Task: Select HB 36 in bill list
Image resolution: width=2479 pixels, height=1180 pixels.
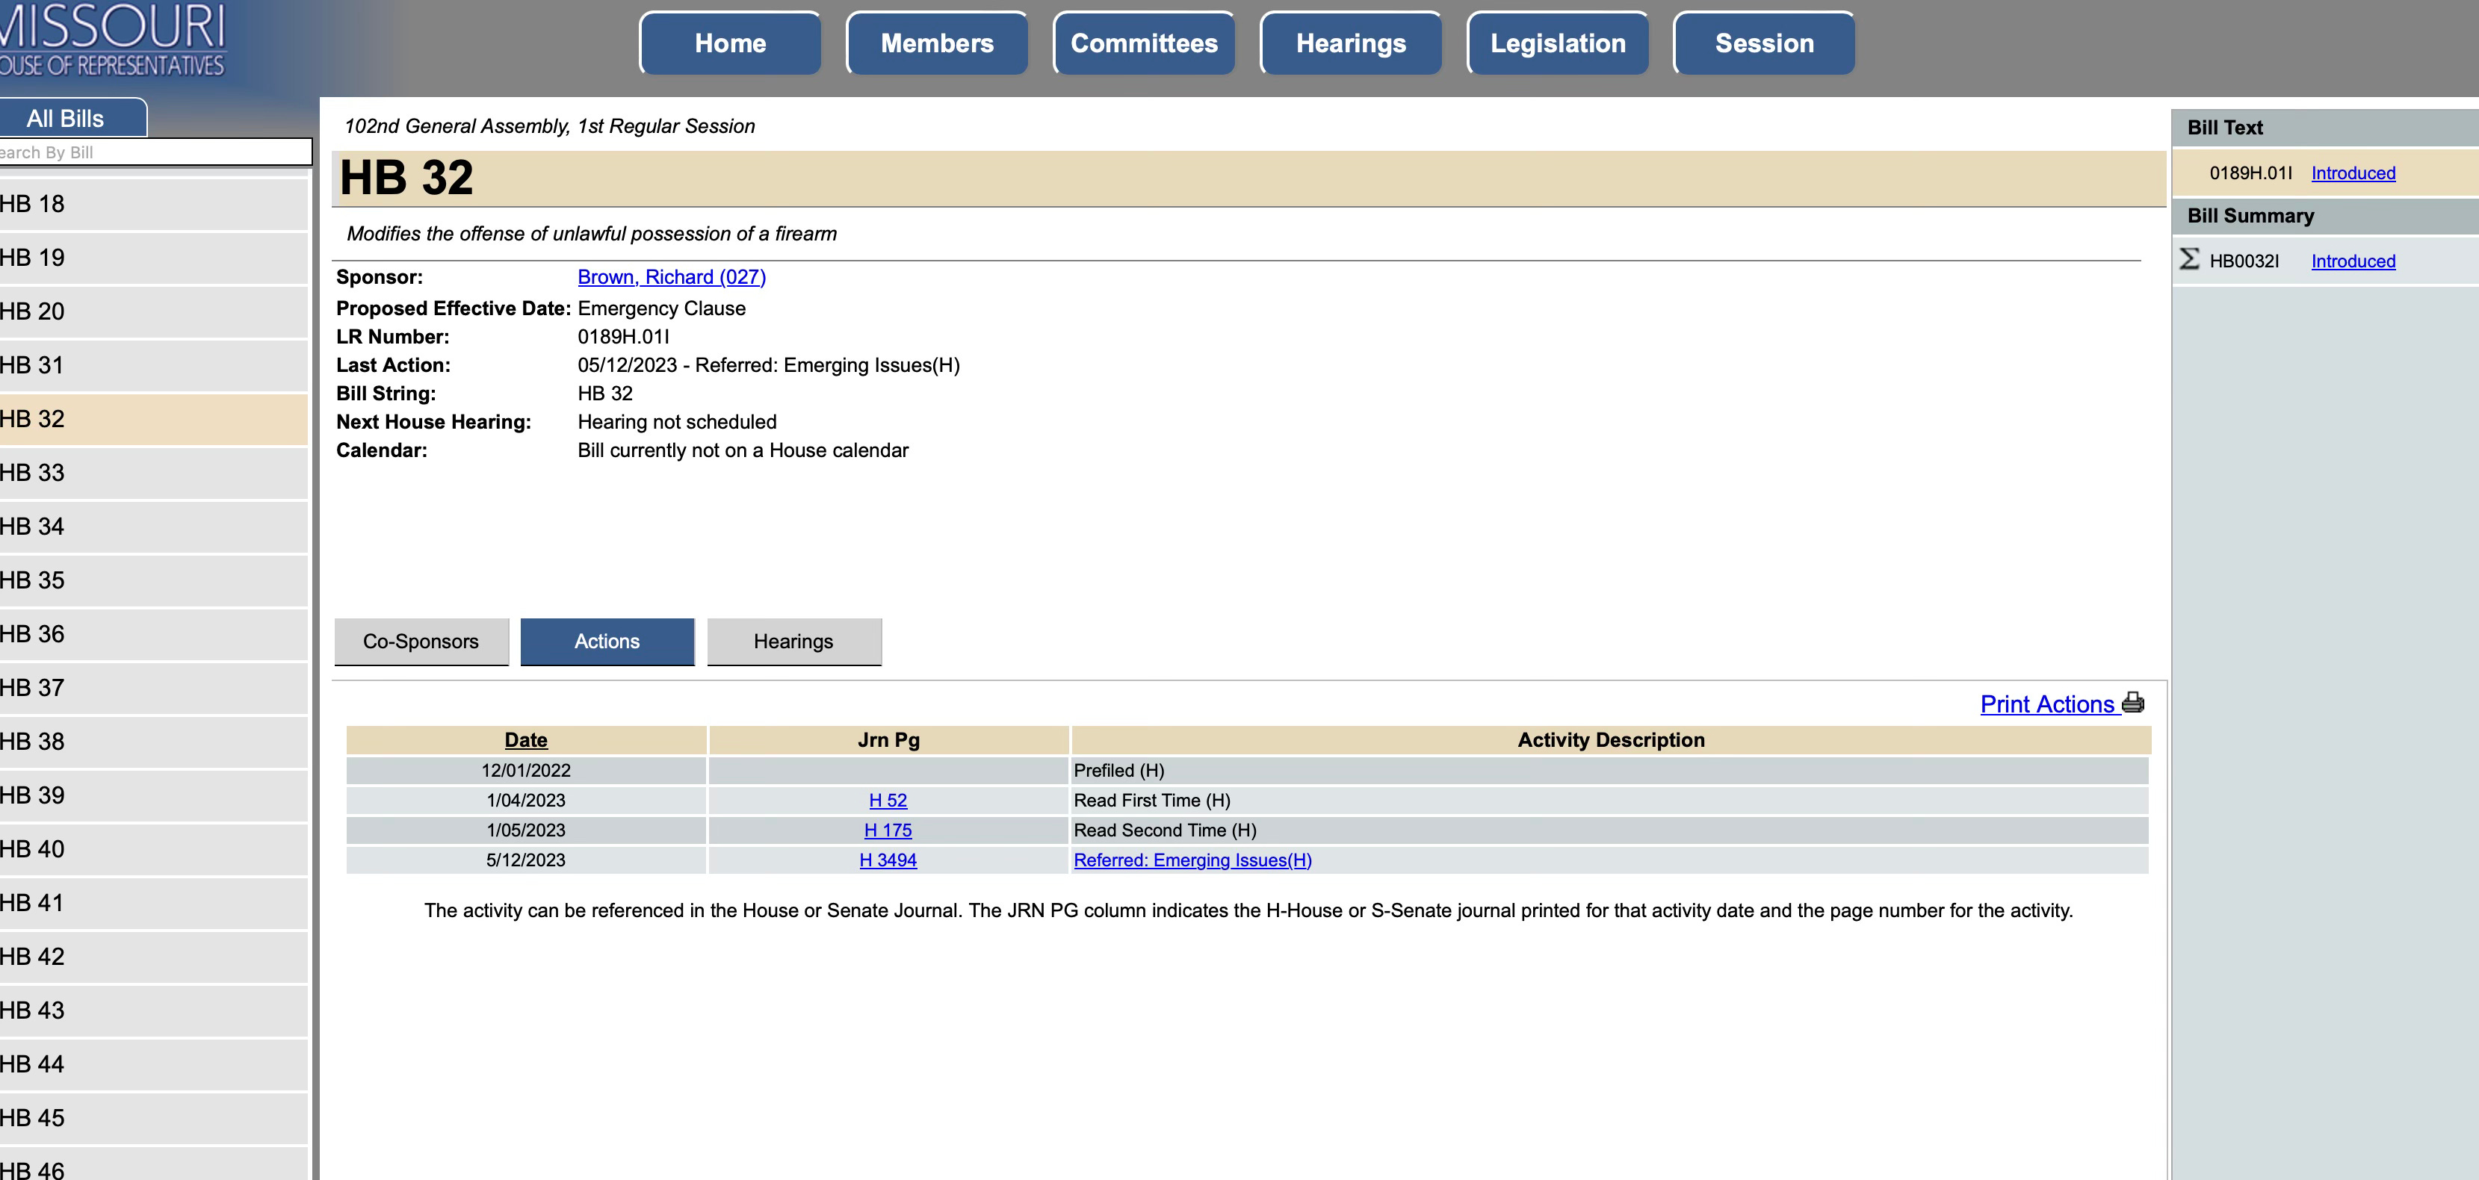Action: coord(154,635)
